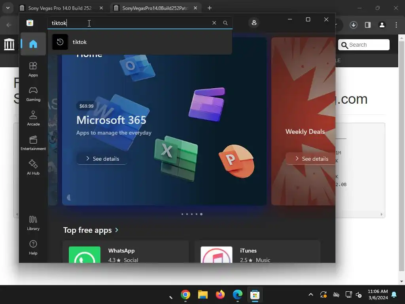Open iTunes app card

click(257, 252)
